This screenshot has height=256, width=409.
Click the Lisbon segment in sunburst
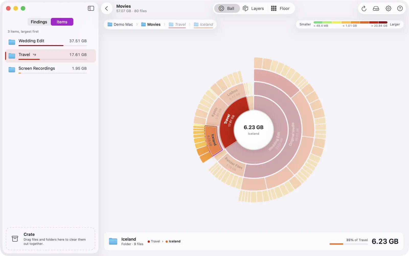[x=233, y=93]
